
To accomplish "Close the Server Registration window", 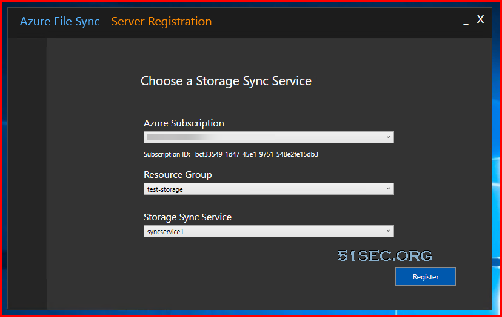I will [x=480, y=19].
